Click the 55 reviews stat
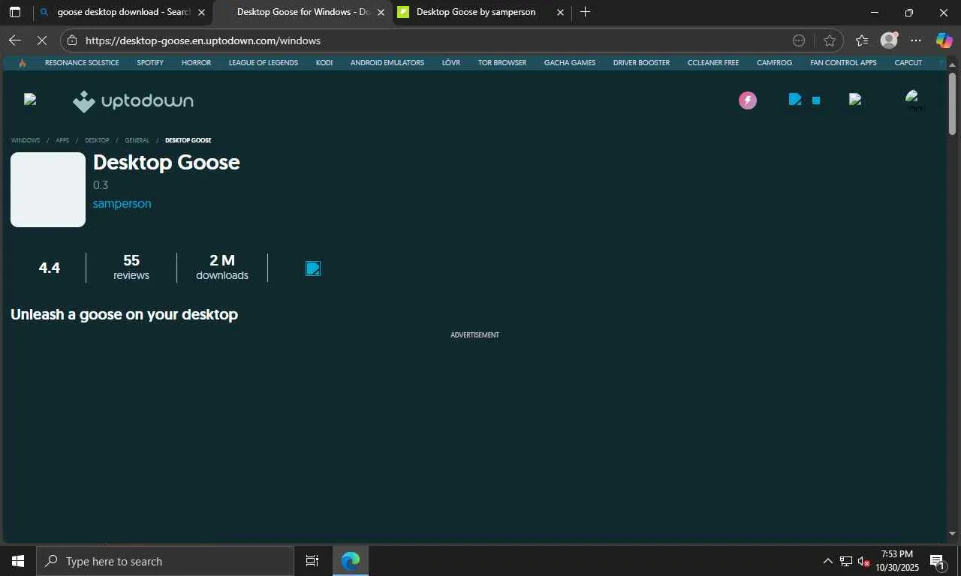 coord(131,268)
